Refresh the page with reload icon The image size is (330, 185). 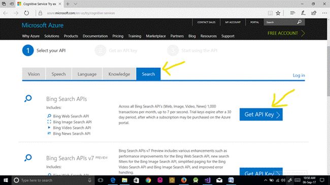26,13
